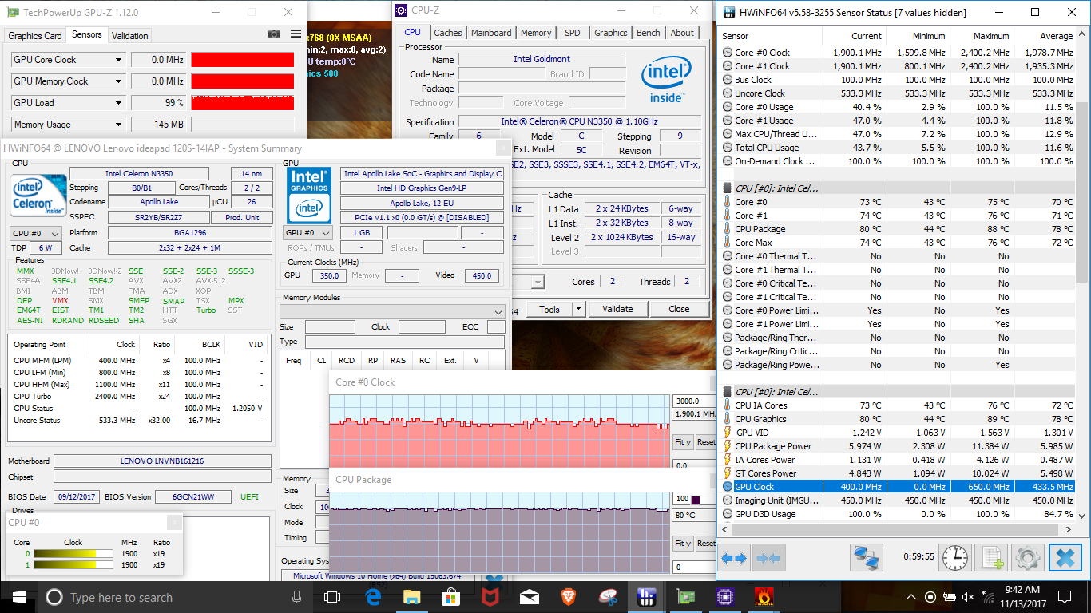Click the HWiNFO shrink-columns arrows icon
The image size is (1091, 613).
point(768,557)
